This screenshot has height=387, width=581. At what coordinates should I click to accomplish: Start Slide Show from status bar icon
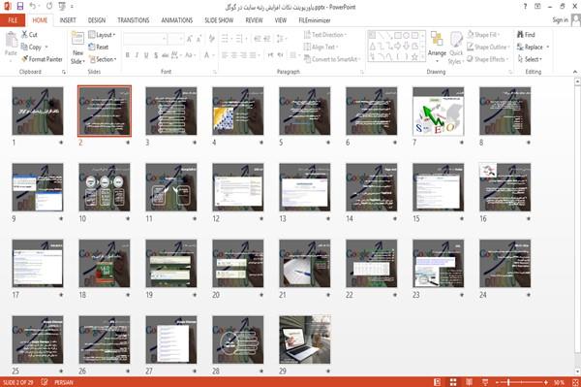(x=485, y=382)
